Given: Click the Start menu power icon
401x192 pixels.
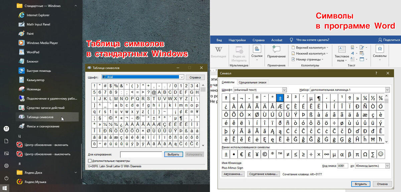Looking at the screenshot, I should [x=6, y=178].
